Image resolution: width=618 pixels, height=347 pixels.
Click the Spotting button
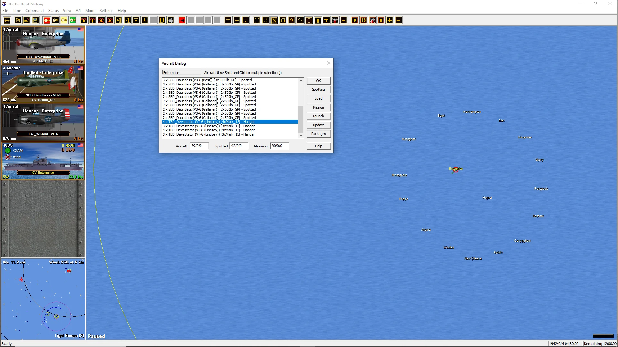click(x=318, y=90)
